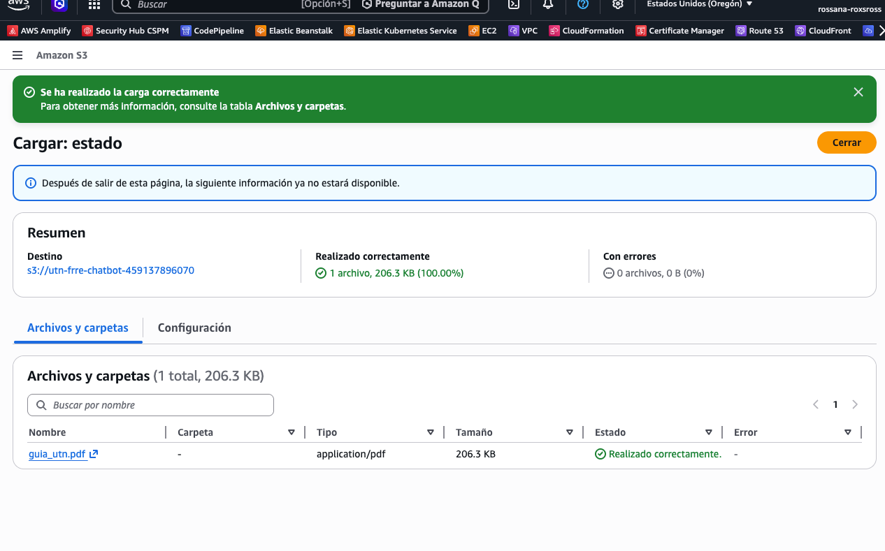Viewport: 885px width, 551px height.
Task: Go to previous page of files
Action: [x=816, y=404]
